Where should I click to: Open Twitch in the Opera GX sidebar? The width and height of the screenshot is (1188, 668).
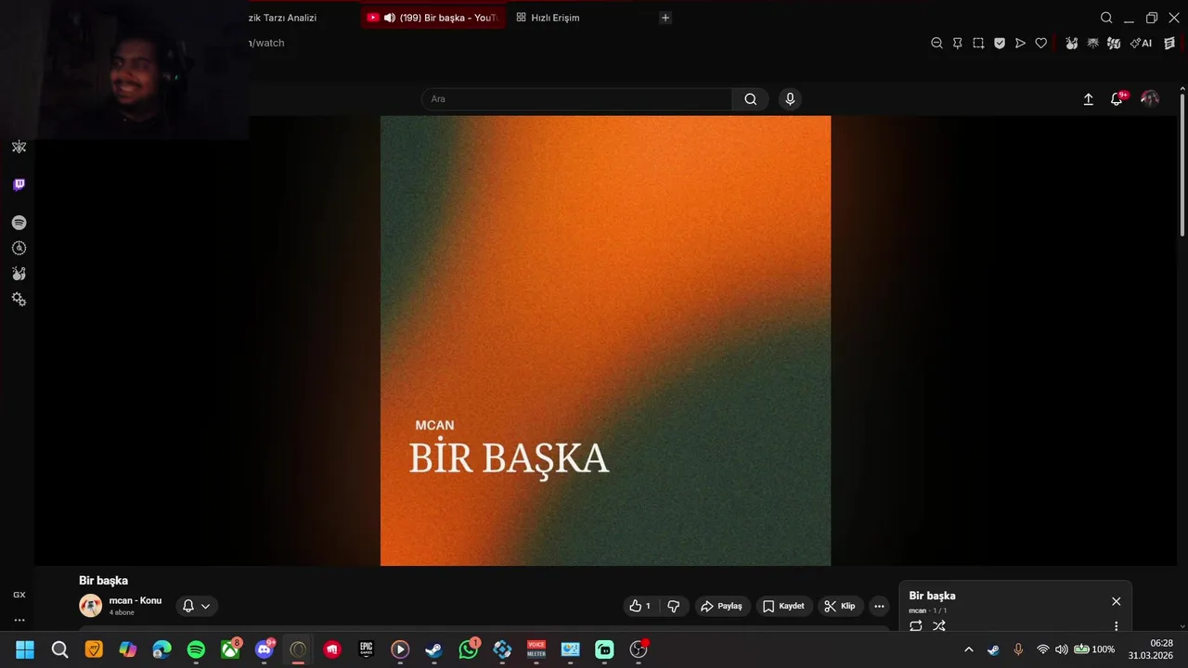pos(19,185)
